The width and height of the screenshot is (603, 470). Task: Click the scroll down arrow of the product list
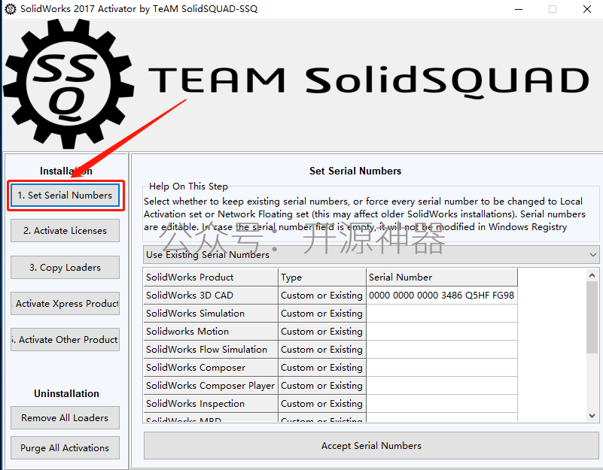point(592,416)
